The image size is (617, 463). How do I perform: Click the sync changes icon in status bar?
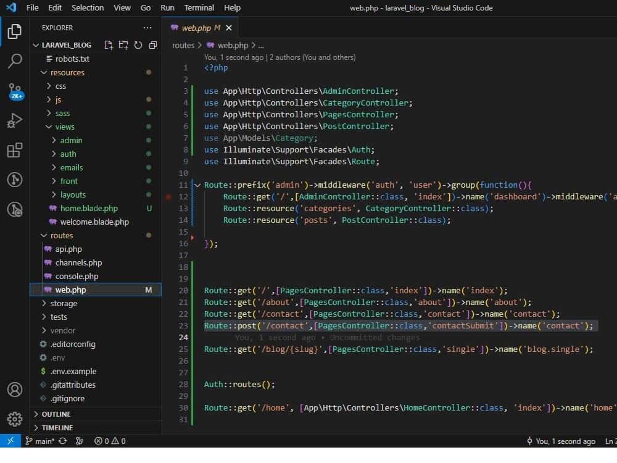[x=62, y=441]
